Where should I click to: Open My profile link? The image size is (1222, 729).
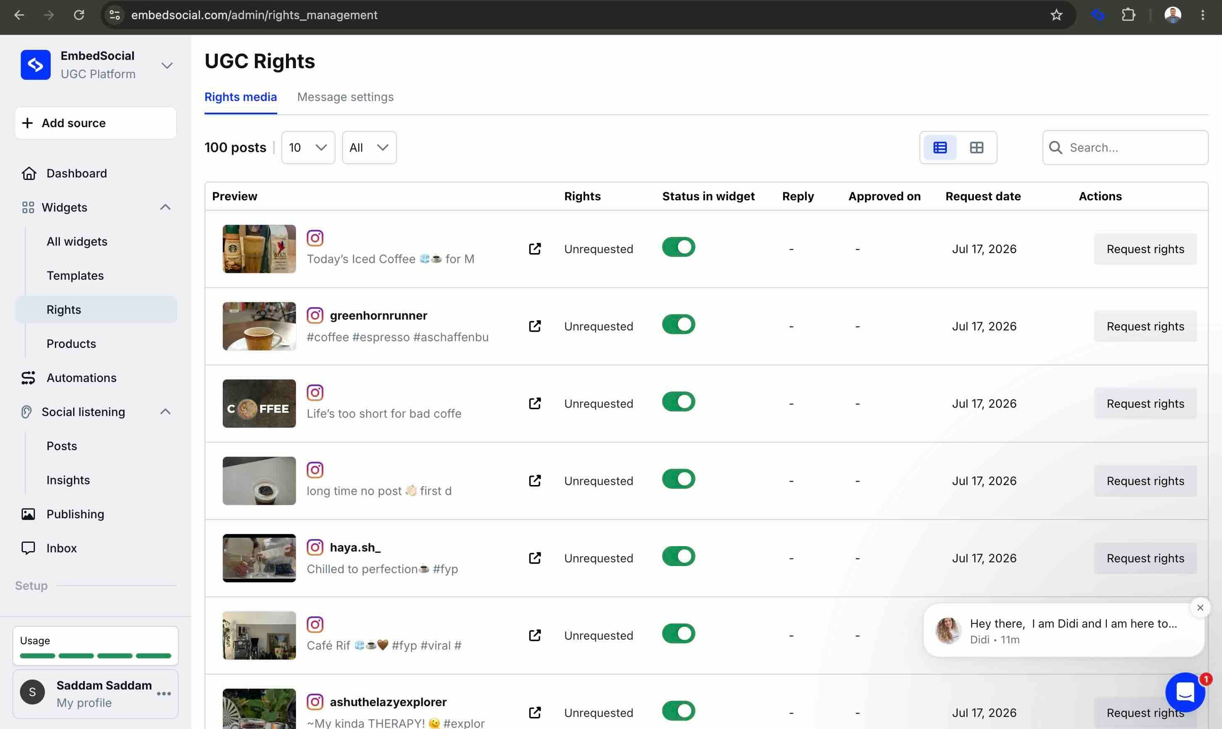pos(84,703)
